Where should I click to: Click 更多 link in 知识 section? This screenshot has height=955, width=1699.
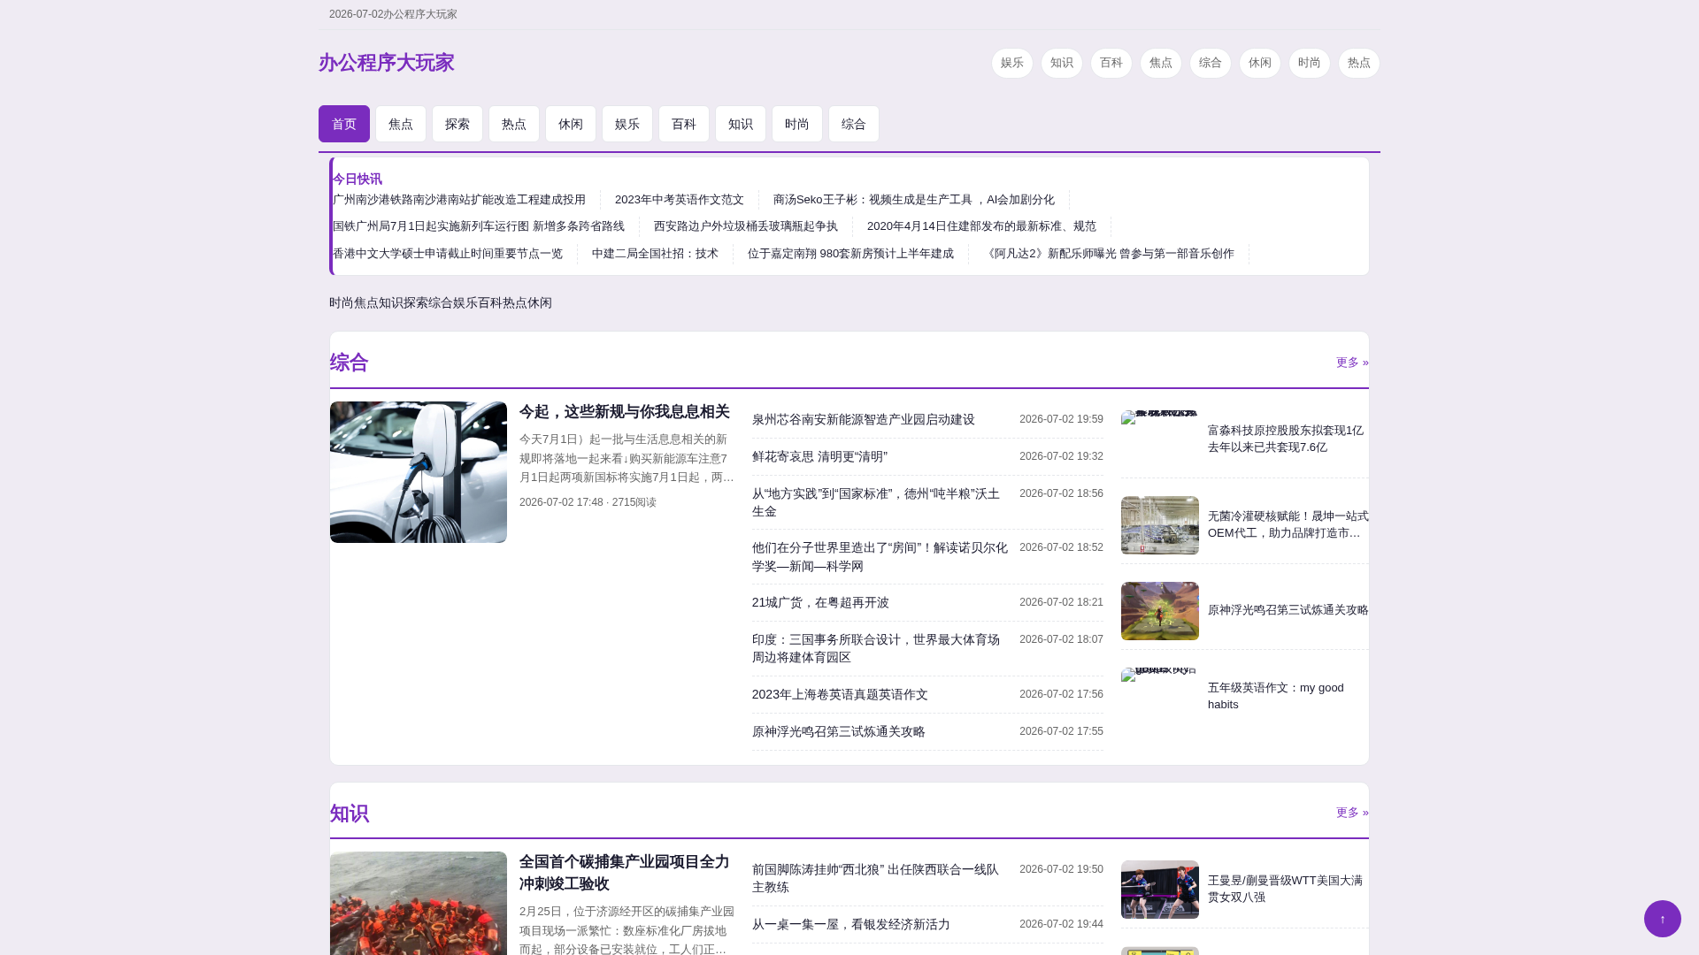1352,813
